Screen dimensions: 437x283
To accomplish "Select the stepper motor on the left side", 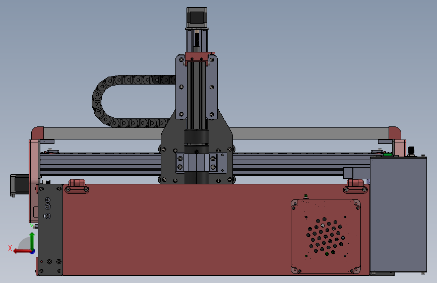I will (20, 185).
